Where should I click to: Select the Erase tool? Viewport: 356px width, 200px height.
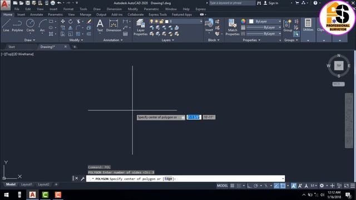tap(89, 21)
